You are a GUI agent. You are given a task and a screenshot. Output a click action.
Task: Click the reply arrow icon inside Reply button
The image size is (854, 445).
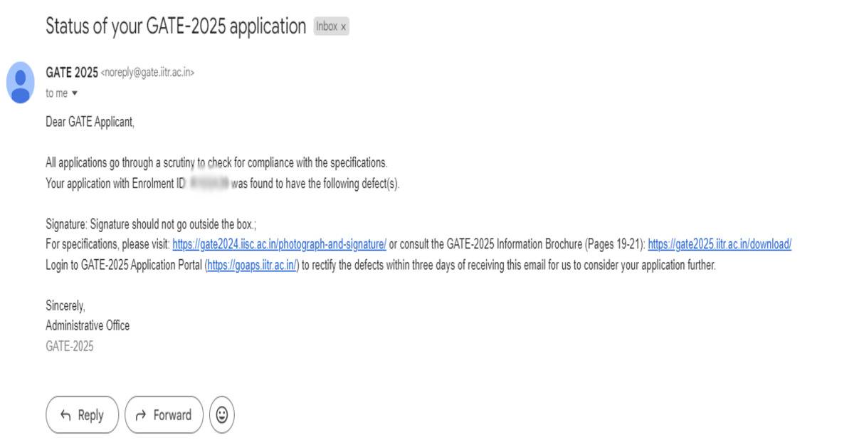pos(65,414)
